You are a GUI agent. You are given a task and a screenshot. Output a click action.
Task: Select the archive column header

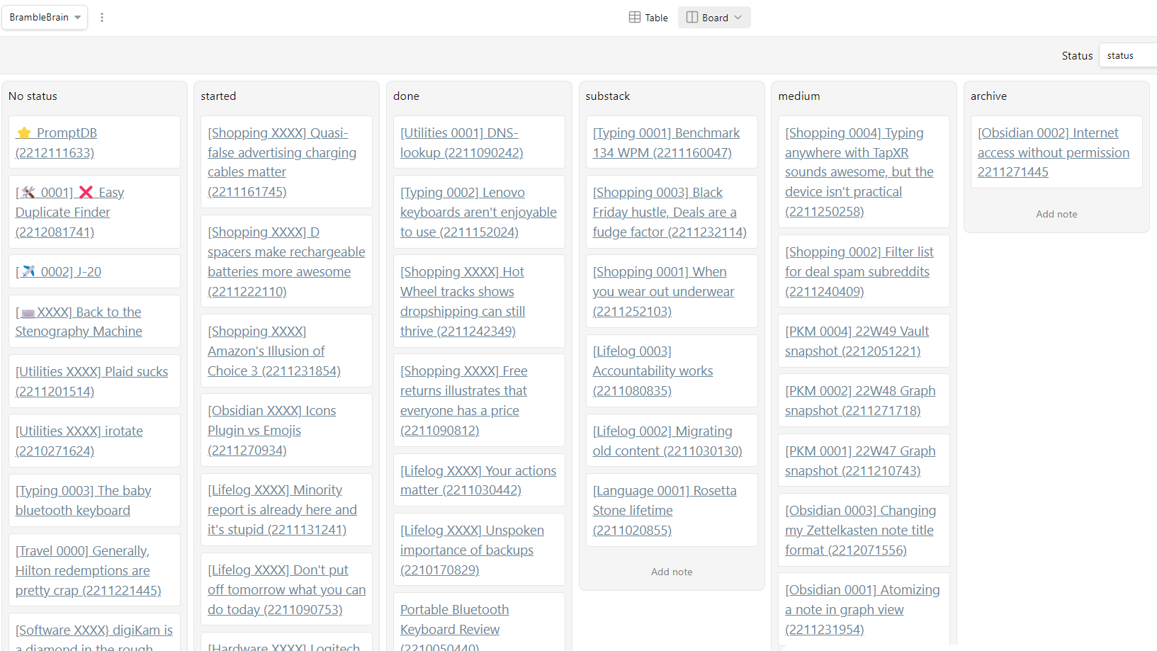pos(988,96)
